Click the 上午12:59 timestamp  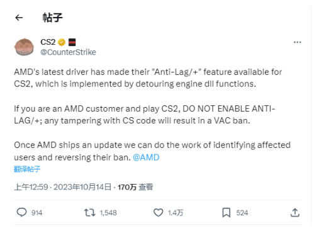pyautogui.click(x=31, y=187)
